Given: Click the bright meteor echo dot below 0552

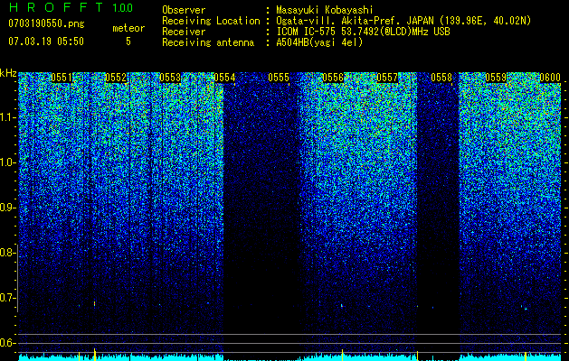Looking at the screenshot, I should point(95,303).
